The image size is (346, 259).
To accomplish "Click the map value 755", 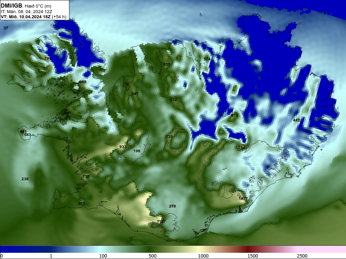I will 86,176.
